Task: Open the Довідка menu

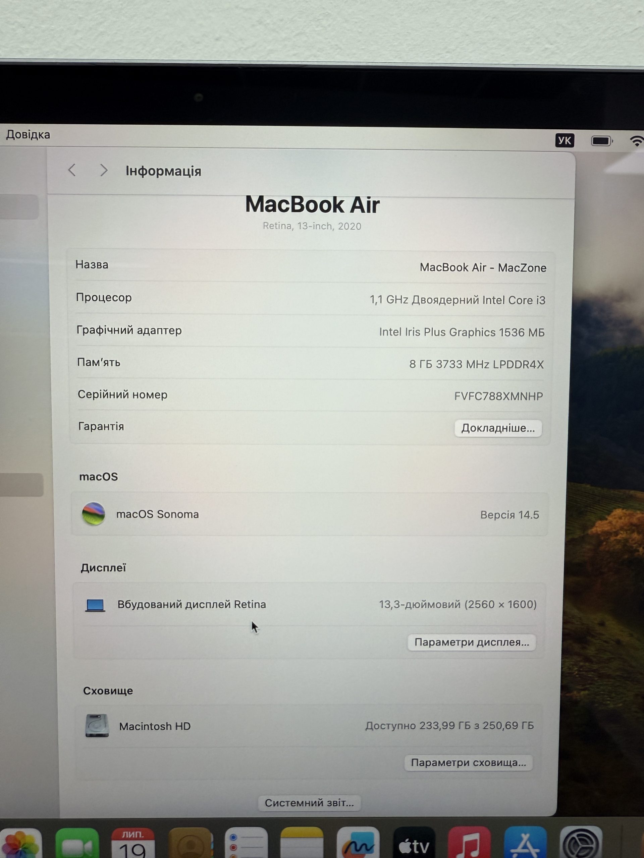Action: tap(28, 135)
